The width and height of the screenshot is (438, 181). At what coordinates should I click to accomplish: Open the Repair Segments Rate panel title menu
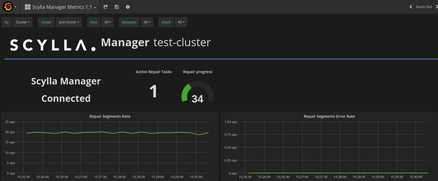pos(110,116)
